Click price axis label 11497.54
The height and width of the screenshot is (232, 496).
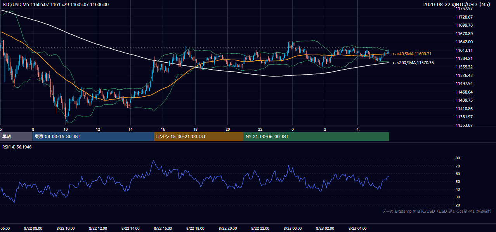pyautogui.click(x=464, y=84)
